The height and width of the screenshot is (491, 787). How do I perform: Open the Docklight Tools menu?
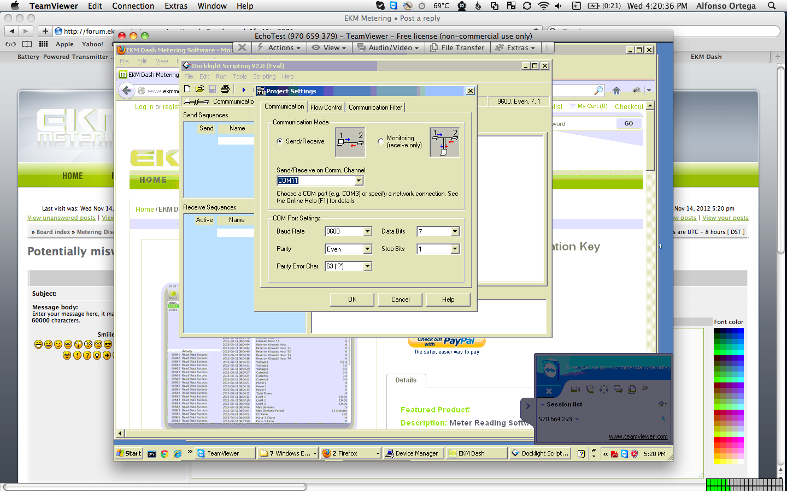(240, 76)
